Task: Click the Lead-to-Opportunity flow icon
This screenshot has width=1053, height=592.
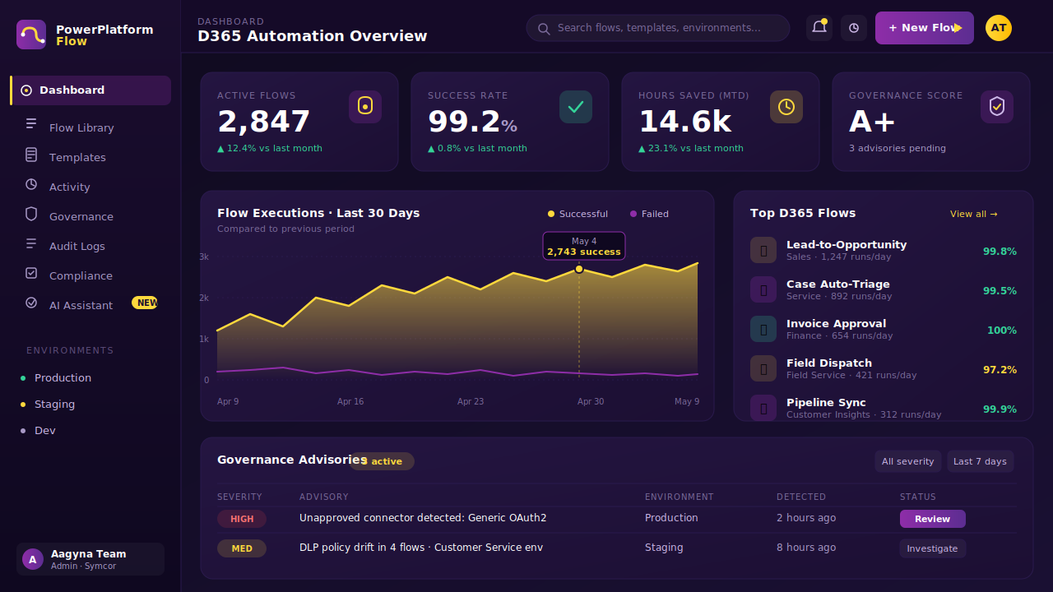Action: pos(763,250)
